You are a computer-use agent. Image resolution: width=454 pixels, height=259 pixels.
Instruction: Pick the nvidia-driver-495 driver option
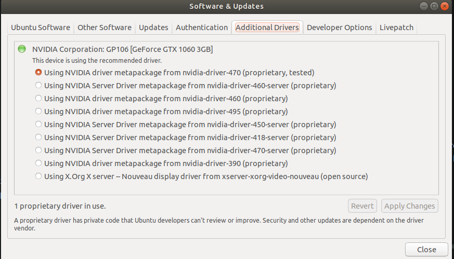pos(38,112)
